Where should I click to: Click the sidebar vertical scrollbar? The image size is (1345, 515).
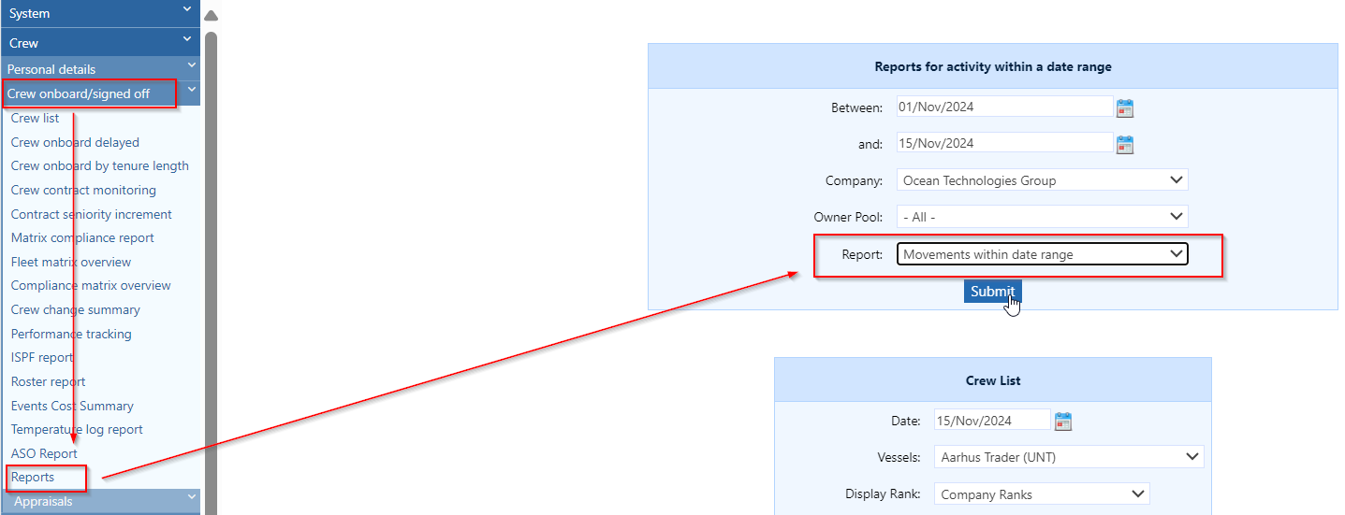point(211,271)
